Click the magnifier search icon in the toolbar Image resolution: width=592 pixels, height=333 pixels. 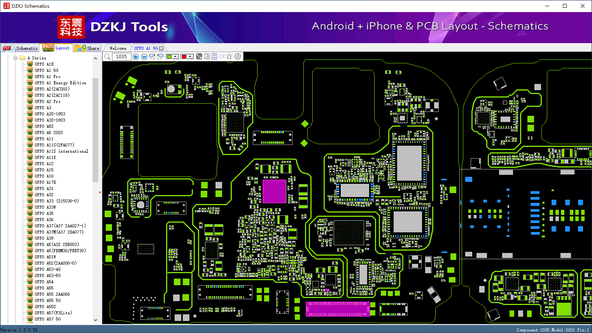[x=107, y=57]
